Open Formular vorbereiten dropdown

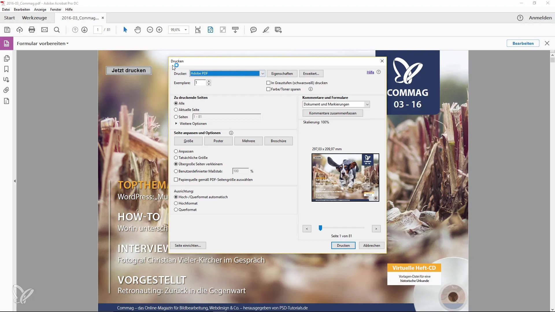pos(42,43)
